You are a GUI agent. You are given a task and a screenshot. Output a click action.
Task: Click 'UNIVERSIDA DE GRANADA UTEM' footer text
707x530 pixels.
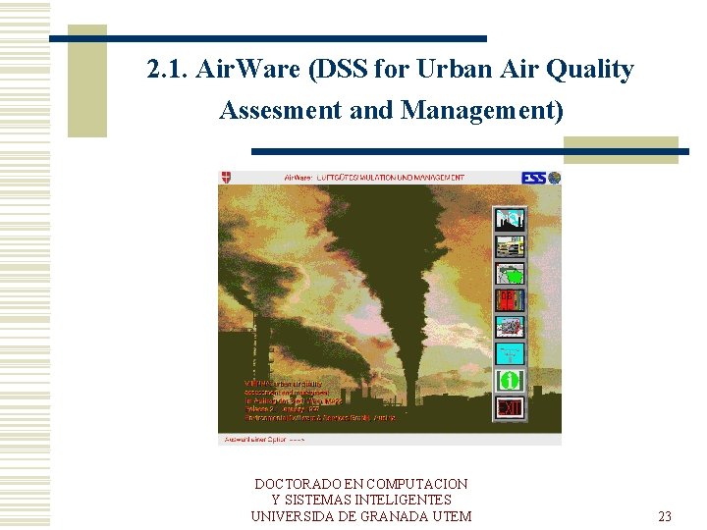[x=361, y=516]
